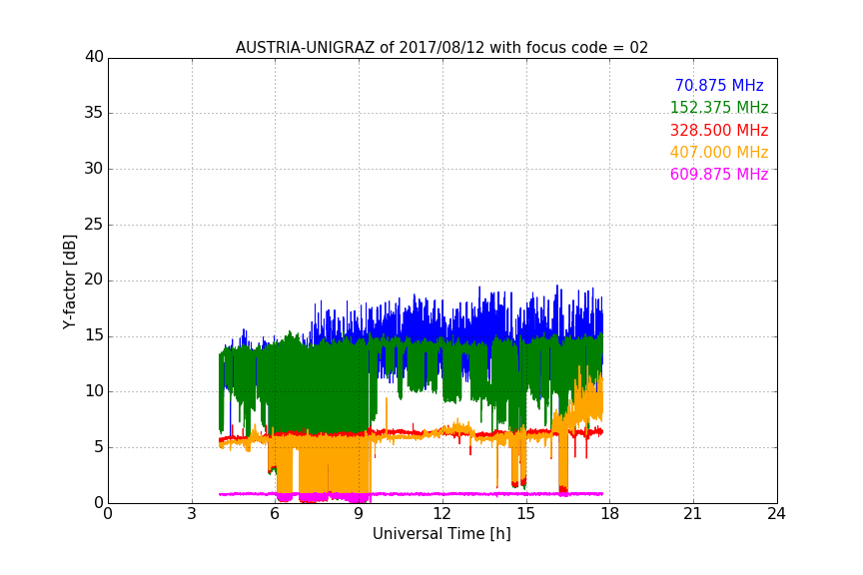Select the 328.500 MHz legend entry

(x=719, y=130)
